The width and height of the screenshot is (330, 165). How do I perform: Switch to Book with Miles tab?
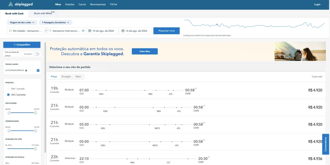pos(43,14)
